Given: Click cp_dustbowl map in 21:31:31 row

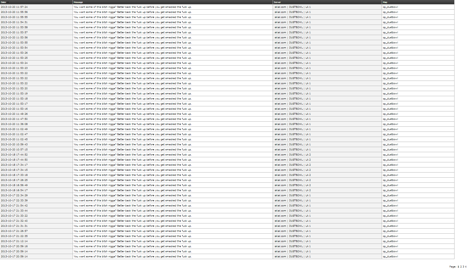Looking at the screenshot, I should (x=390, y=226).
